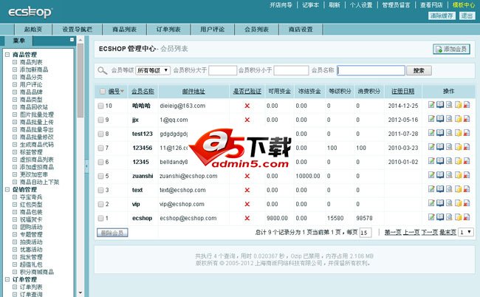Go to the top 商品列表 navigation tab

coord(124,30)
